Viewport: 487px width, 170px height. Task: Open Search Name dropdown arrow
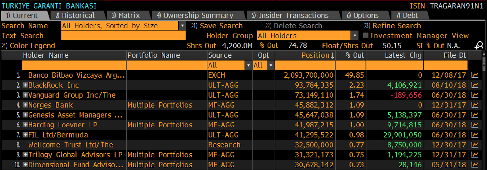click(182, 26)
